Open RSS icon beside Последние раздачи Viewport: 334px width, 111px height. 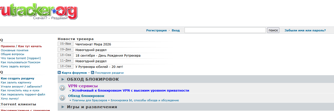(x=93, y=73)
